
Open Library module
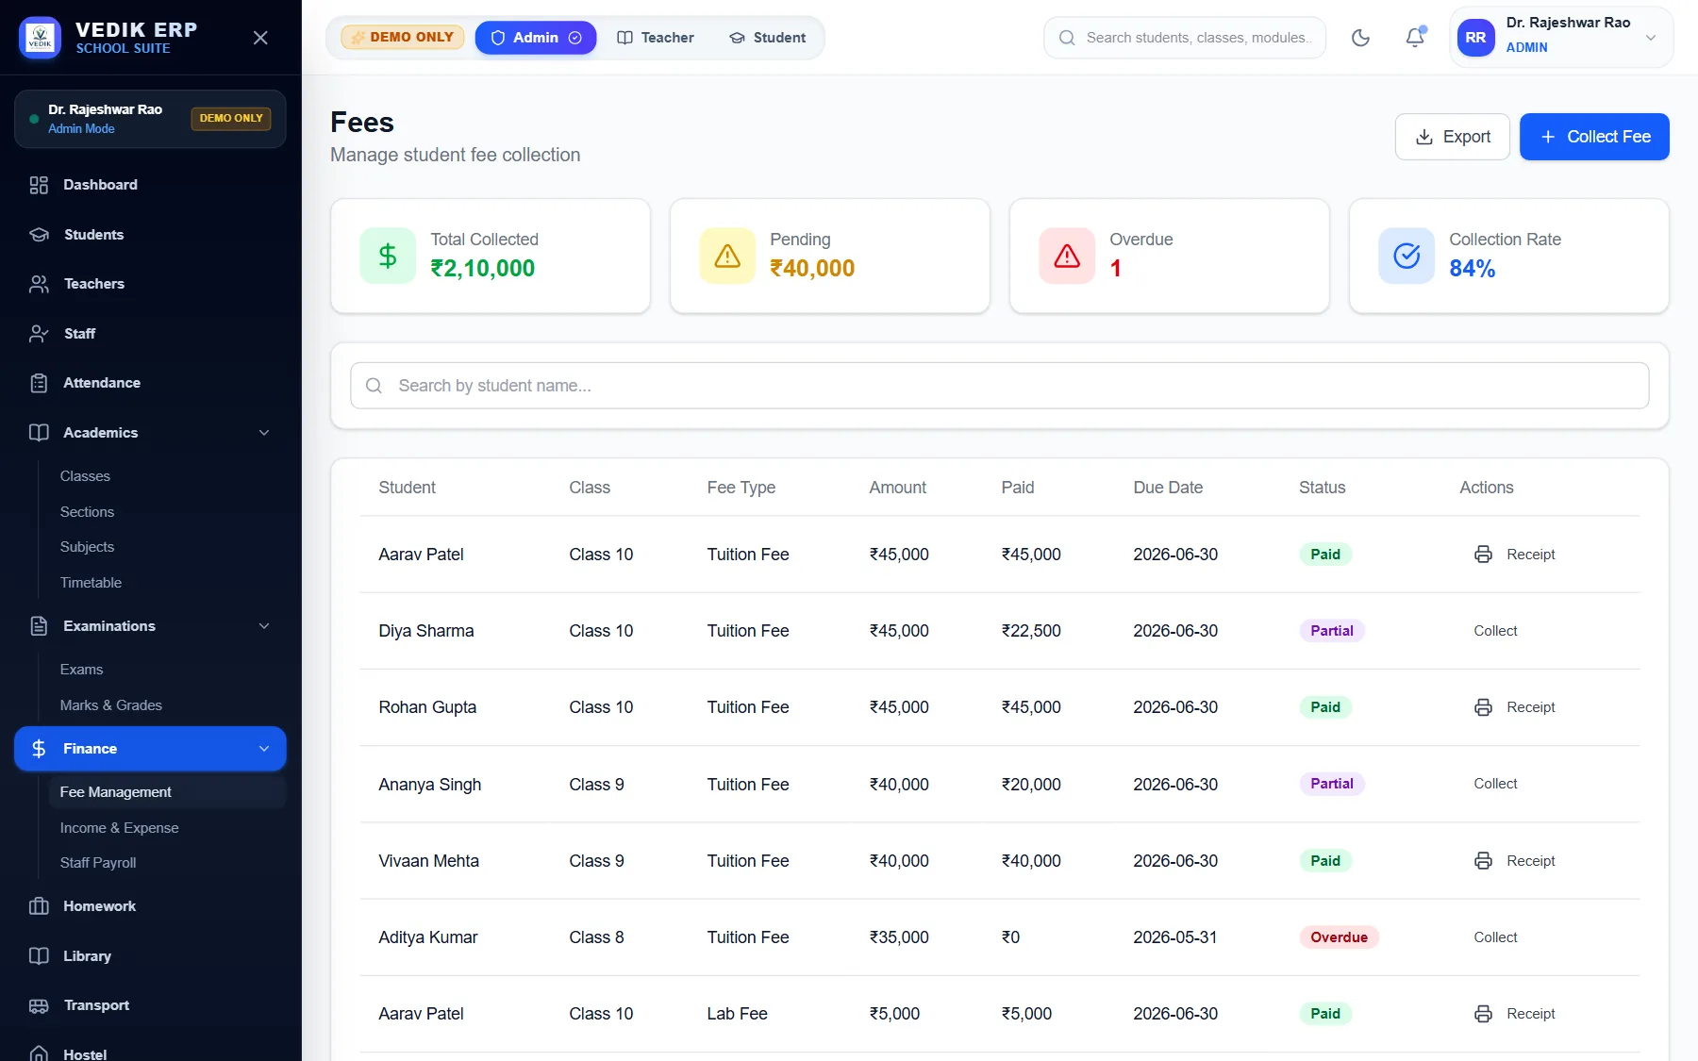[150, 956]
